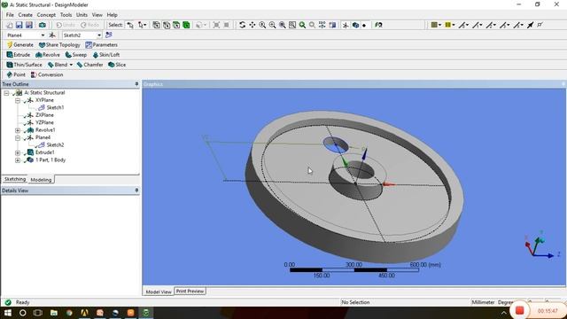
Task: Switch to the Sketching tab
Action: point(15,179)
